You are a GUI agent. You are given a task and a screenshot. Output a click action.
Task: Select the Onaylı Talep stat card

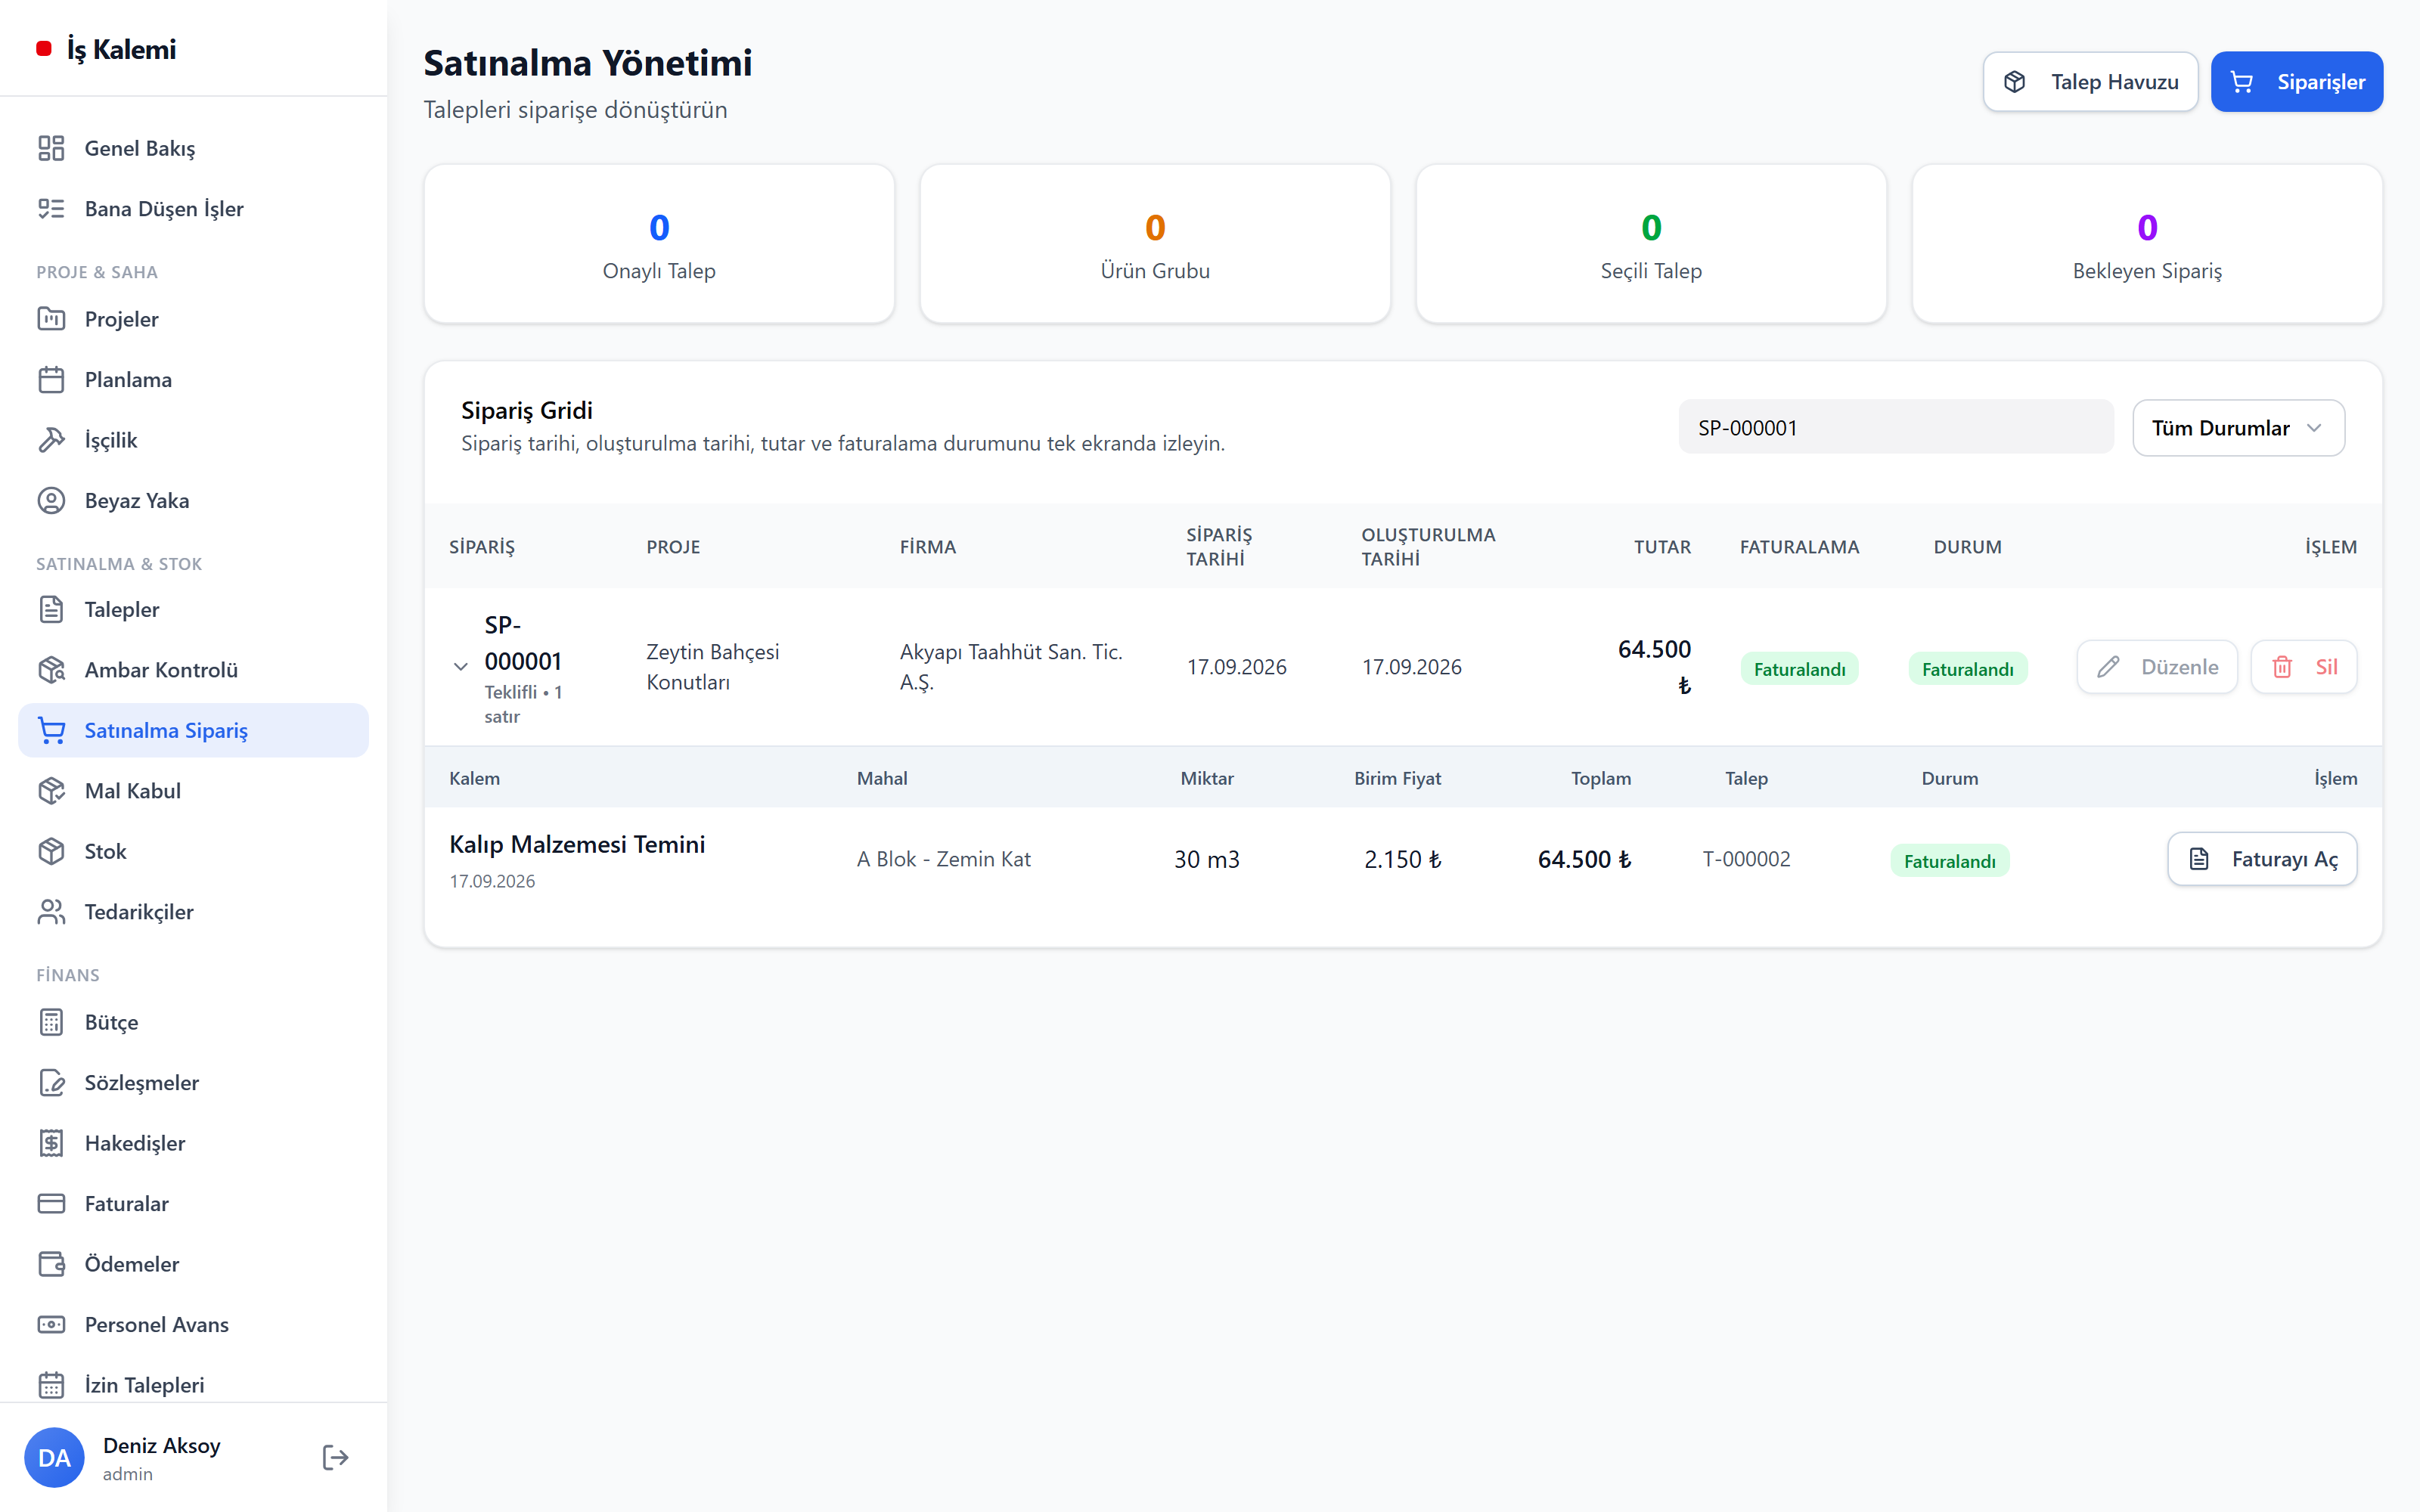[659, 244]
